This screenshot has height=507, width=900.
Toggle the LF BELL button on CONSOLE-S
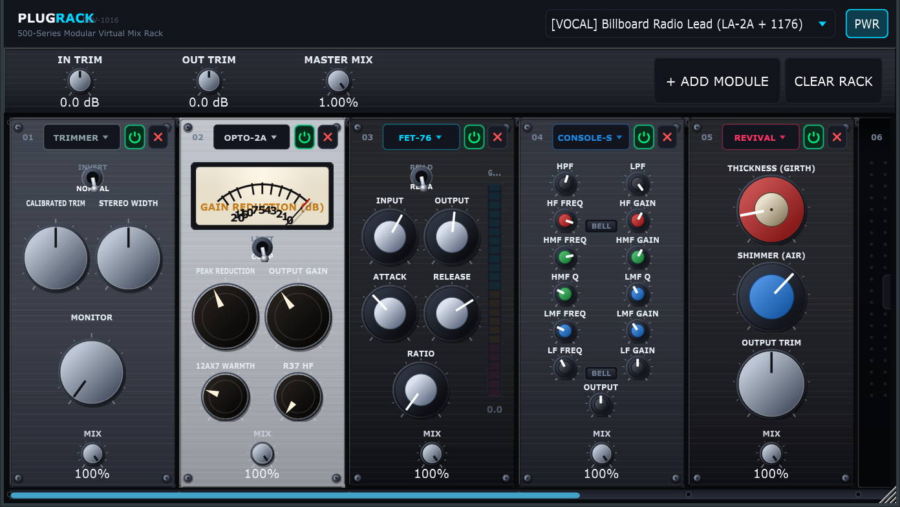tap(601, 373)
